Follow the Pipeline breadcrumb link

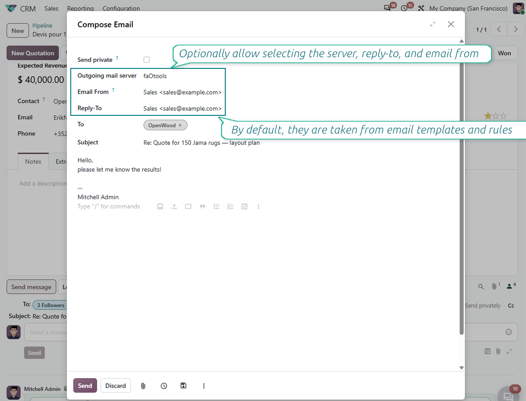click(42, 26)
